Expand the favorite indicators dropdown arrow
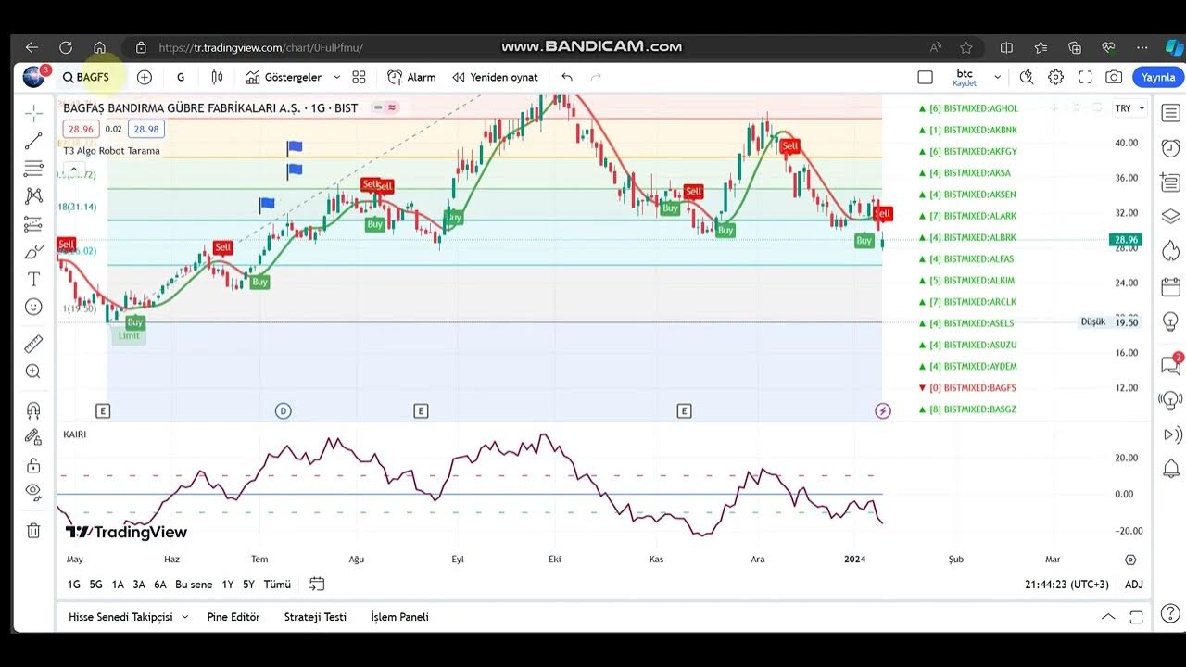The height and width of the screenshot is (667, 1186). point(337,77)
